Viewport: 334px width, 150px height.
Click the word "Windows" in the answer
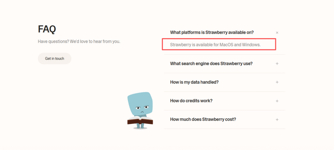tap(251, 44)
